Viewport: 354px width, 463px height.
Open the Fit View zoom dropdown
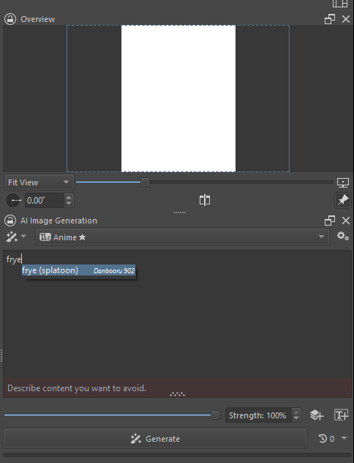(39, 182)
